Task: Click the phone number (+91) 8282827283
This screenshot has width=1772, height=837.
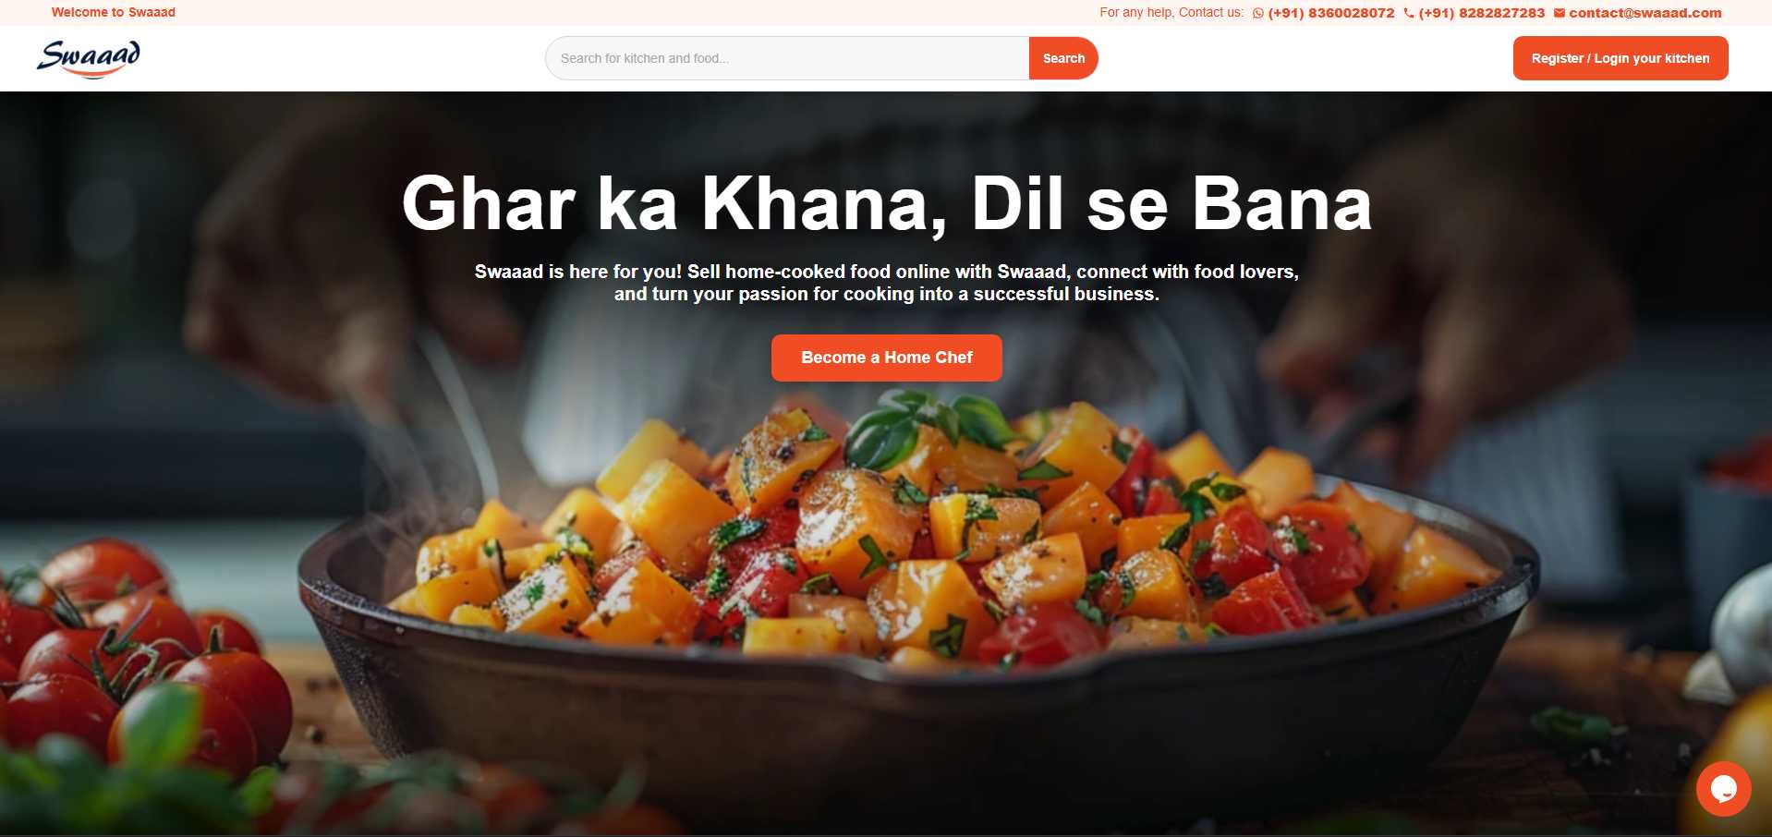Action: [x=1481, y=13]
